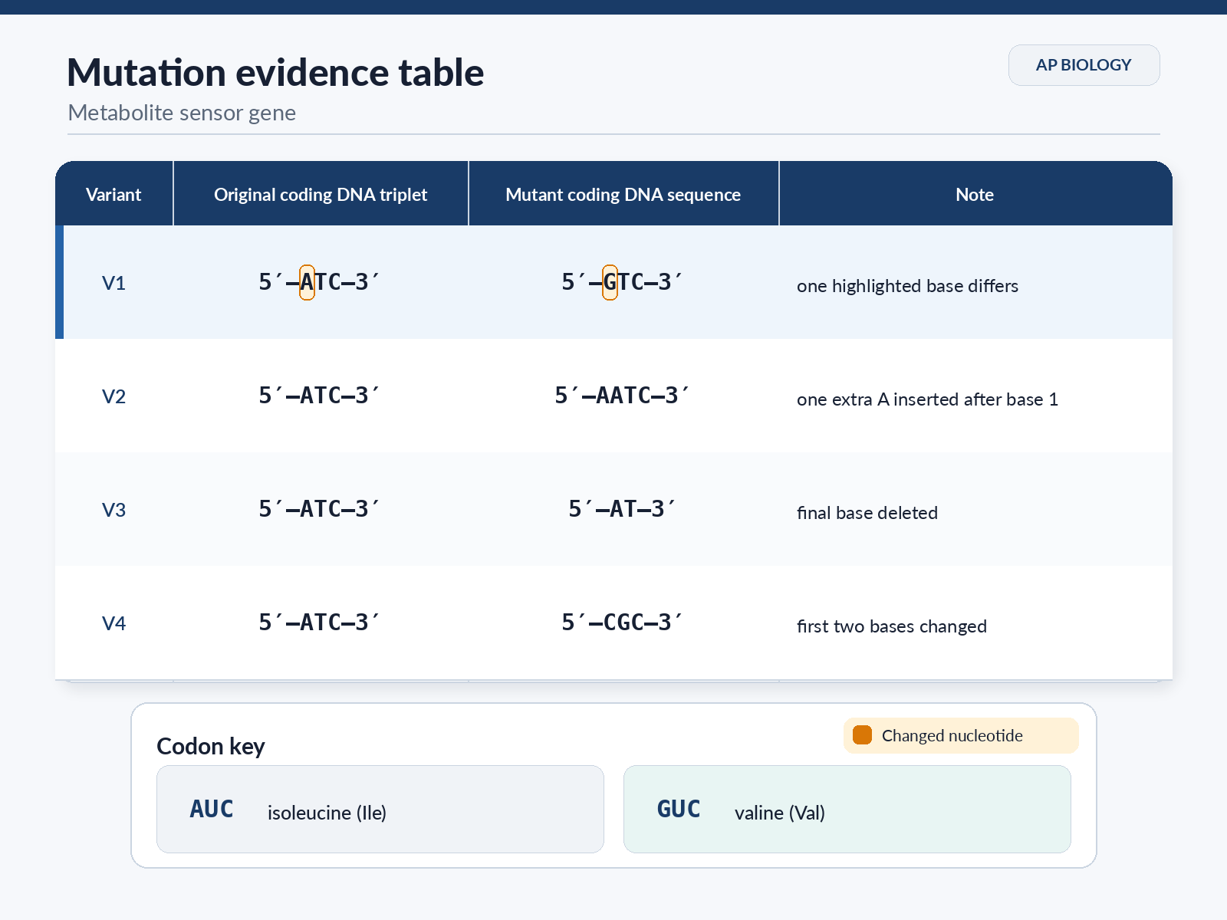Click the original triplet in the V4 row
Viewport: 1227px width, 920px height.
point(319,623)
